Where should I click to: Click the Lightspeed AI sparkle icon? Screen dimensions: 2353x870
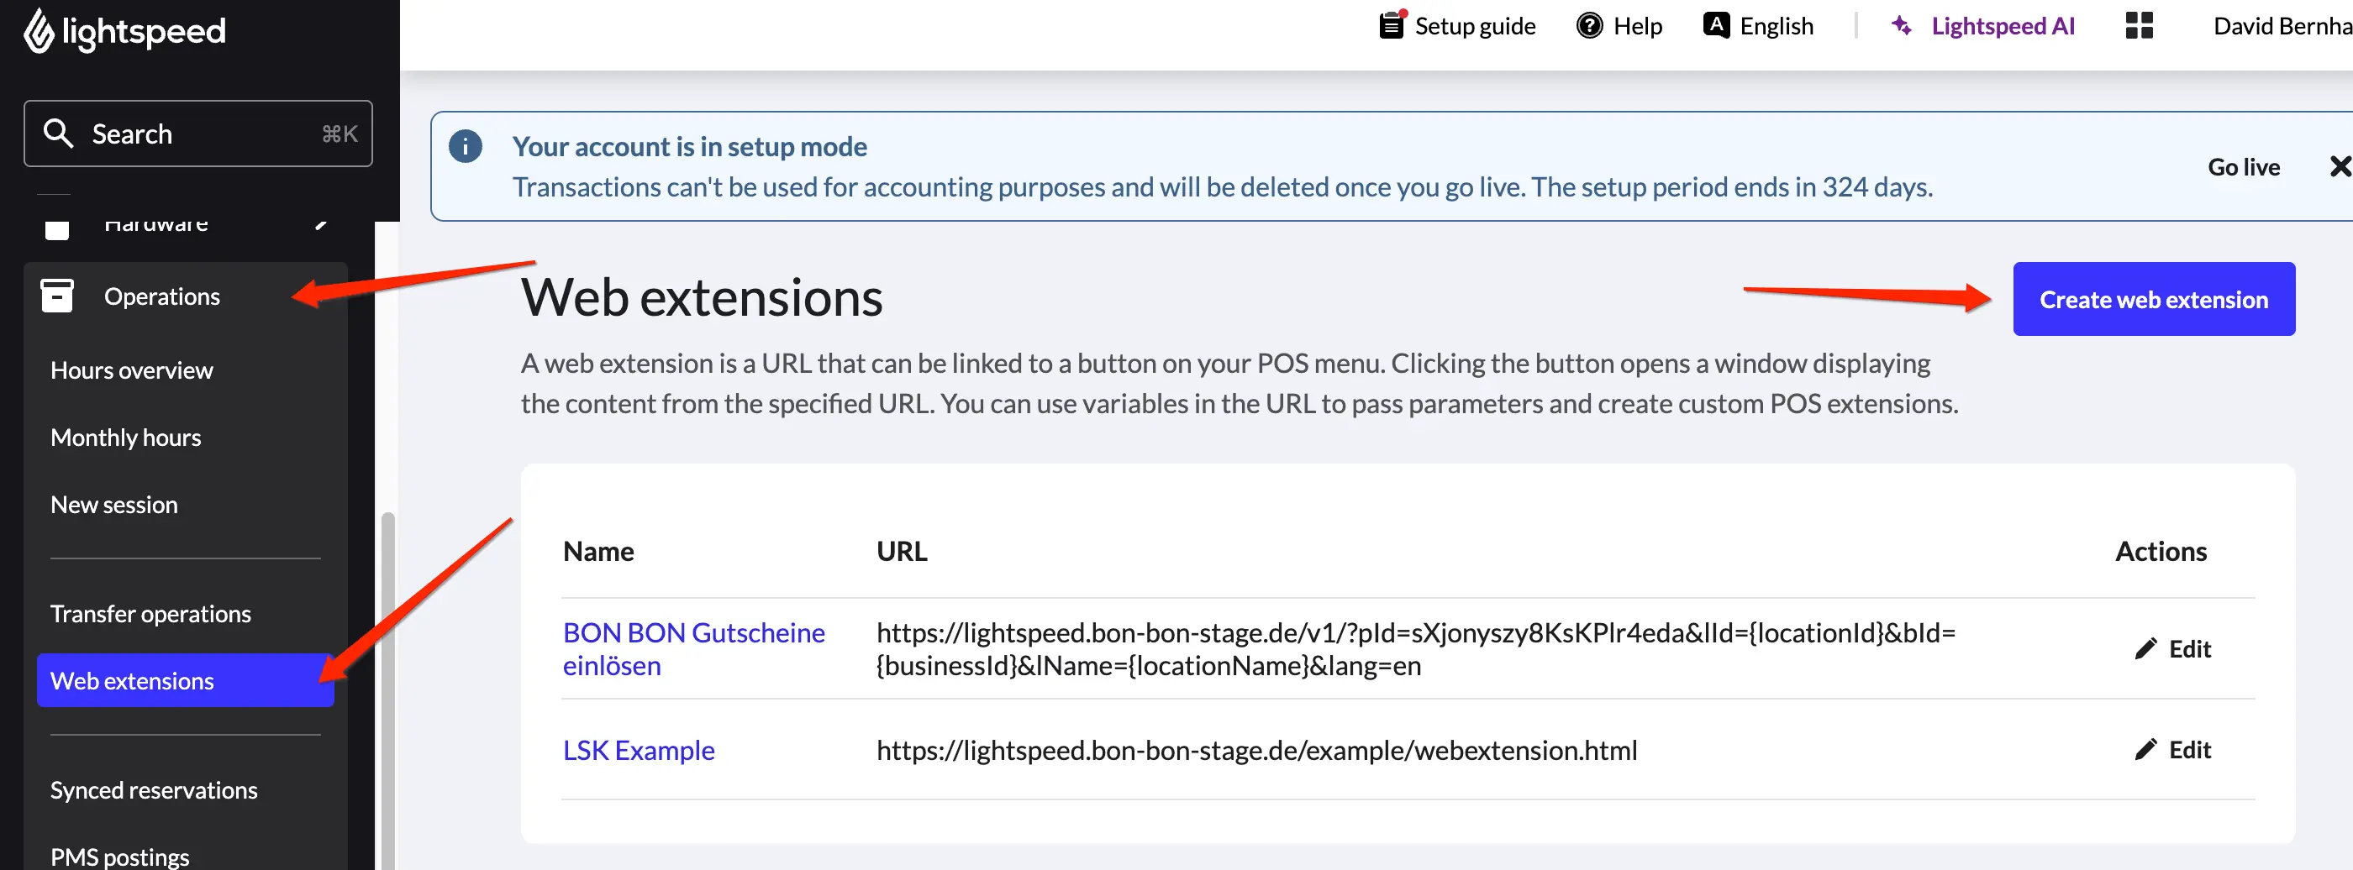[x=1902, y=25]
